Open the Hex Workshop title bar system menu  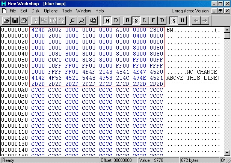[x=3, y=3]
